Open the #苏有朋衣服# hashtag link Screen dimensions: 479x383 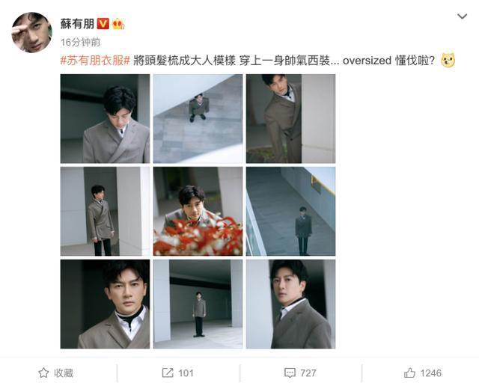[x=96, y=61]
